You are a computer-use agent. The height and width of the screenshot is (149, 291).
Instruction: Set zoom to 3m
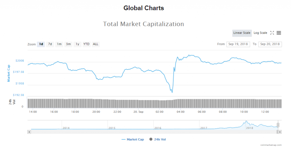(68, 44)
